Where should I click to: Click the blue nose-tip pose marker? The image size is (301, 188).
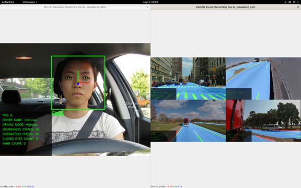(x=78, y=84)
